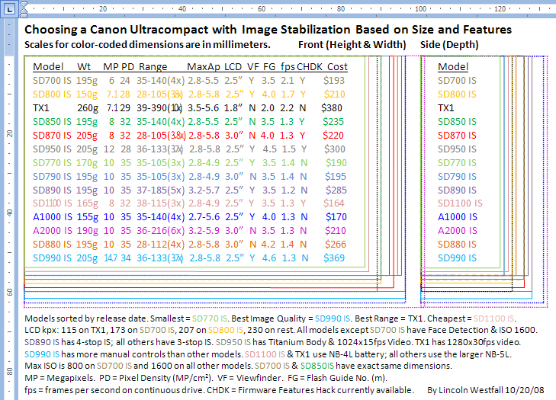Click the A1000 IS name in the front table
The height and width of the screenshot is (400, 556).
(53, 216)
